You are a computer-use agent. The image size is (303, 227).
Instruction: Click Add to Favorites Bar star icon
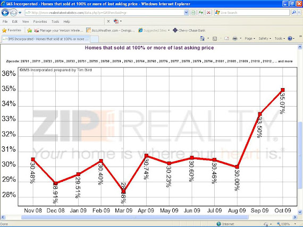30,30
